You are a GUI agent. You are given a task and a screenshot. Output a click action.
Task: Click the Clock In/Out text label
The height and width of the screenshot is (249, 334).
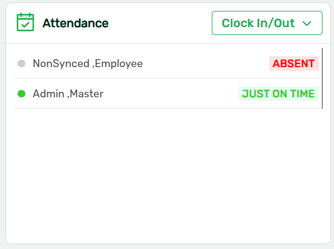(258, 23)
